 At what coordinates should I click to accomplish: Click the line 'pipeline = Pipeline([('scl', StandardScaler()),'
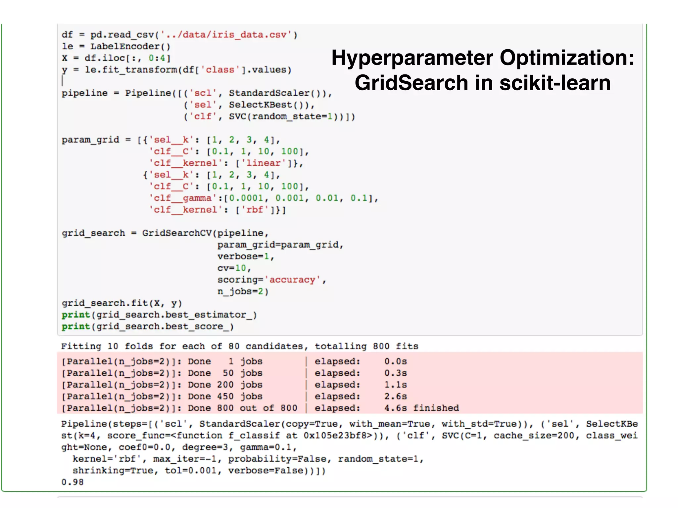click(x=197, y=93)
